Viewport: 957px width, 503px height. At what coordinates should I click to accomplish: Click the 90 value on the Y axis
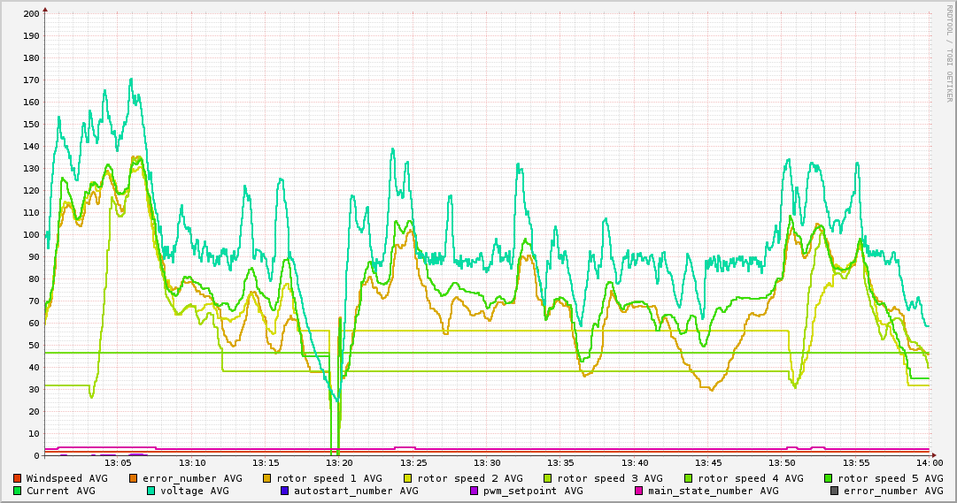click(x=34, y=257)
